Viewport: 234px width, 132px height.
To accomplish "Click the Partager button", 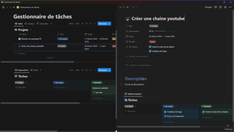I will click(208, 7).
